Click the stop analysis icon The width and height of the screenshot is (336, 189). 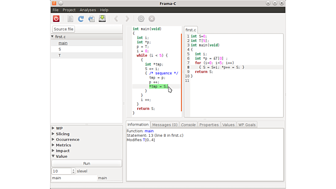(x=152, y=19)
